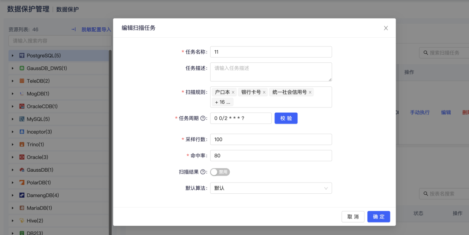469x235 pixels.
Task: Select the Trino(1) tree row
Action: (58, 144)
